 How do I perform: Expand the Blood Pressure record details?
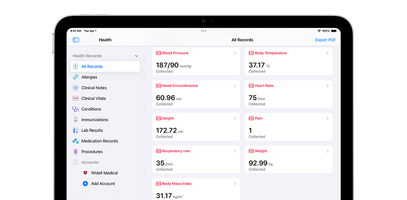tap(196, 61)
